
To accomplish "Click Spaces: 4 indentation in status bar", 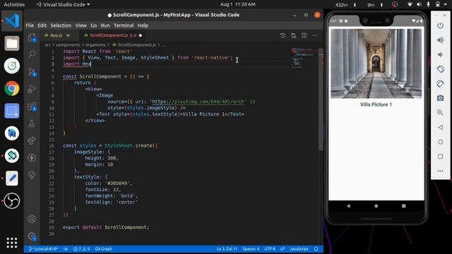I will 251,249.
